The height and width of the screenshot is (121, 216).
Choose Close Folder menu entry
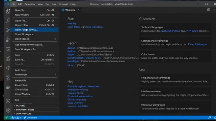[34, 90]
